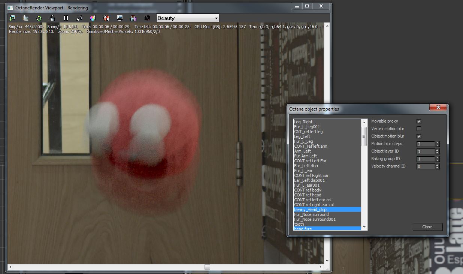
Task: Click the Motion blur steps value field
Action: [x=426, y=144]
